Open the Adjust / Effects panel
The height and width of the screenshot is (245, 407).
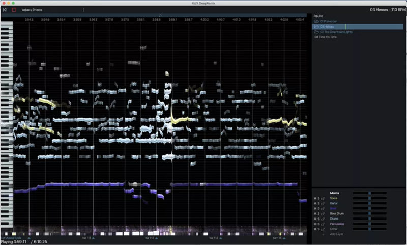click(x=32, y=10)
